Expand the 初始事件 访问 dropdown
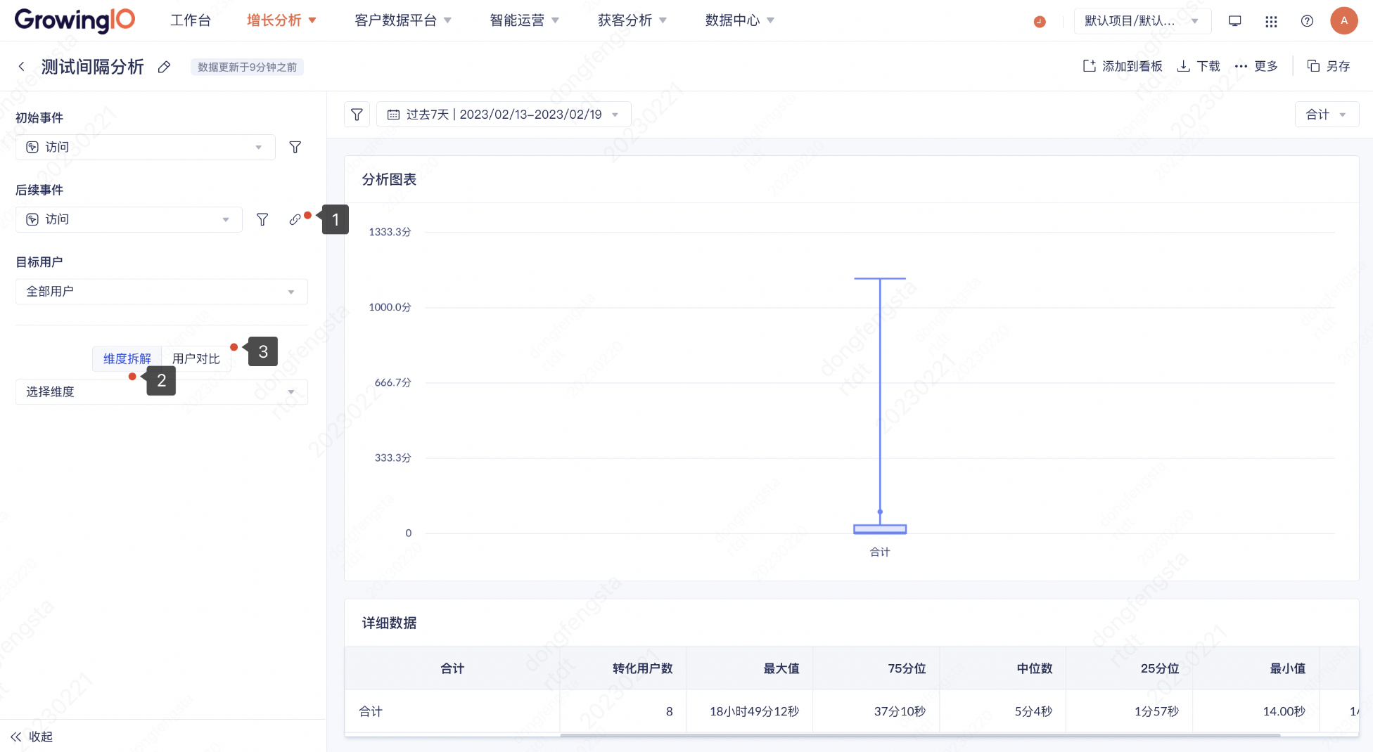 click(x=146, y=147)
